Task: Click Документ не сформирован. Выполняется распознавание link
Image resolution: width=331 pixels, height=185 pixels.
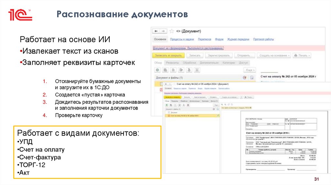Action: click(x=188, y=48)
